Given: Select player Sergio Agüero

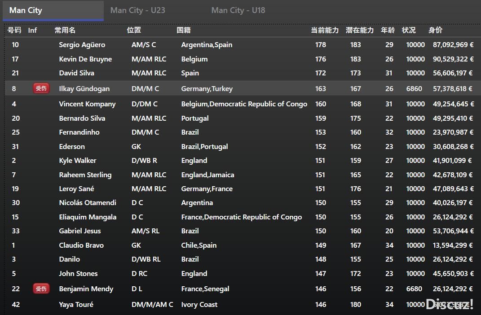Looking at the screenshot, I should click(82, 45).
